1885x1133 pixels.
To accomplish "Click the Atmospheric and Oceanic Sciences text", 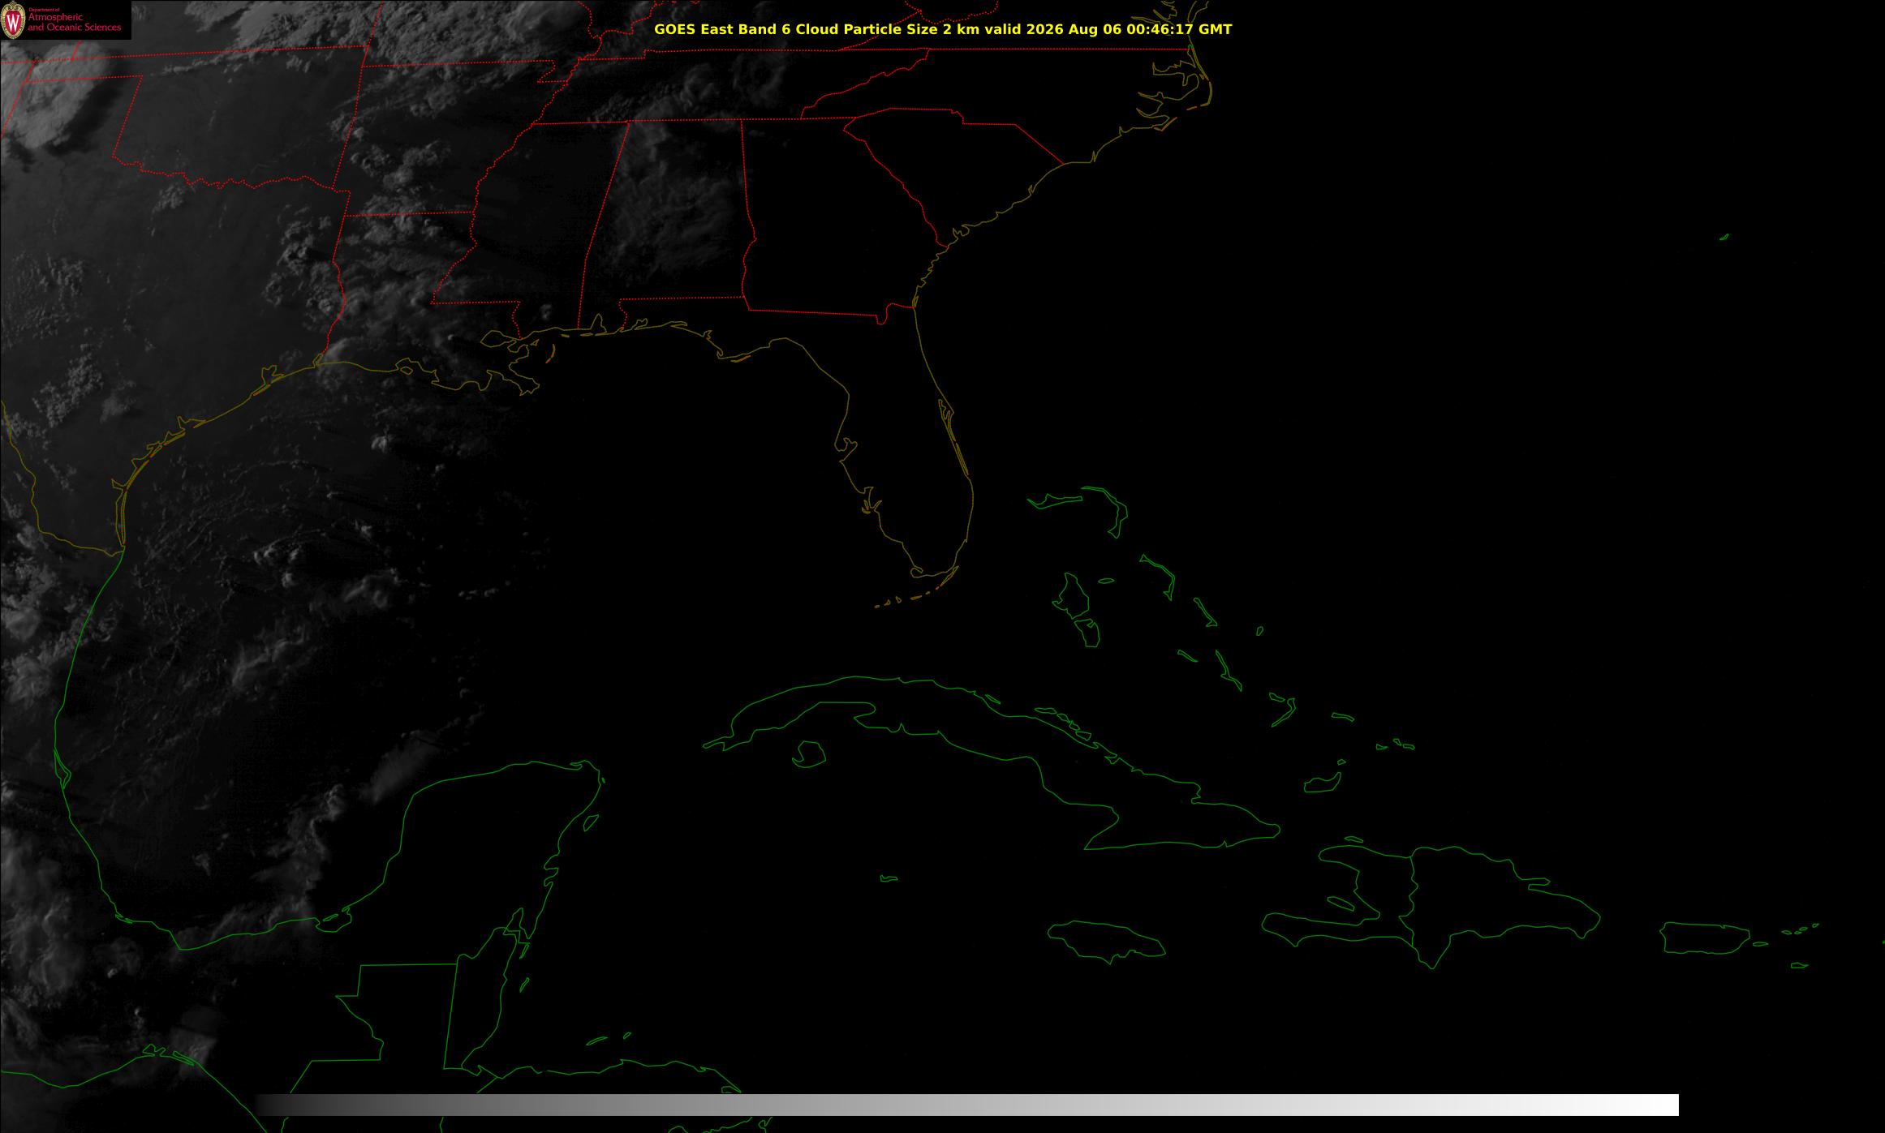I will pyautogui.click(x=74, y=23).
